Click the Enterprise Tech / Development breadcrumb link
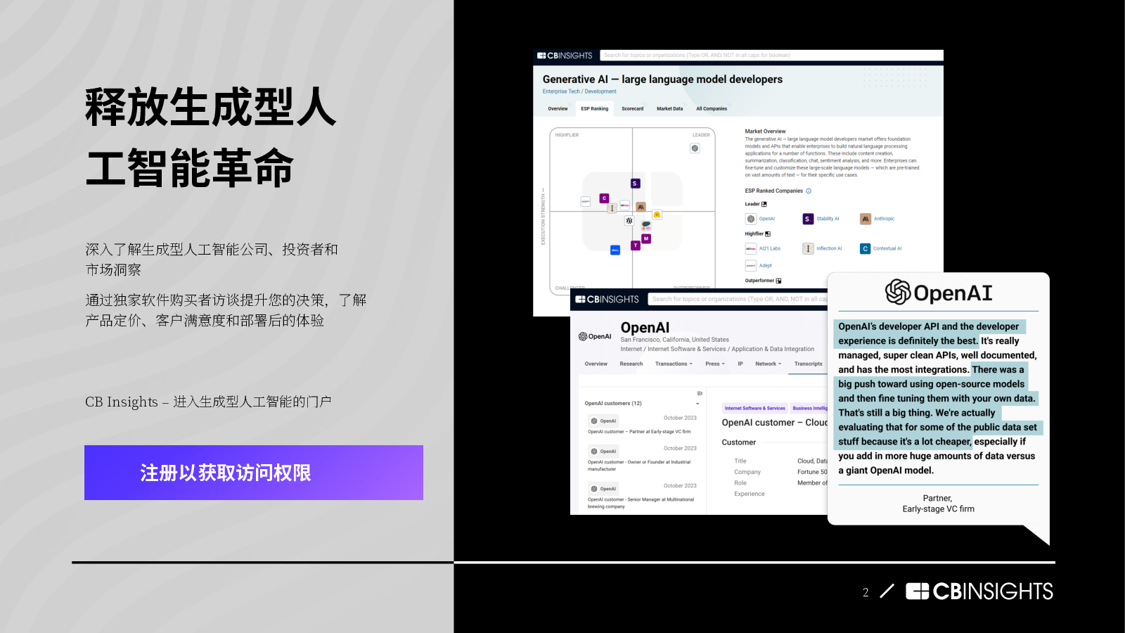Image resolution: width=1125 pixels, height=633 pixels. [579, 91]
